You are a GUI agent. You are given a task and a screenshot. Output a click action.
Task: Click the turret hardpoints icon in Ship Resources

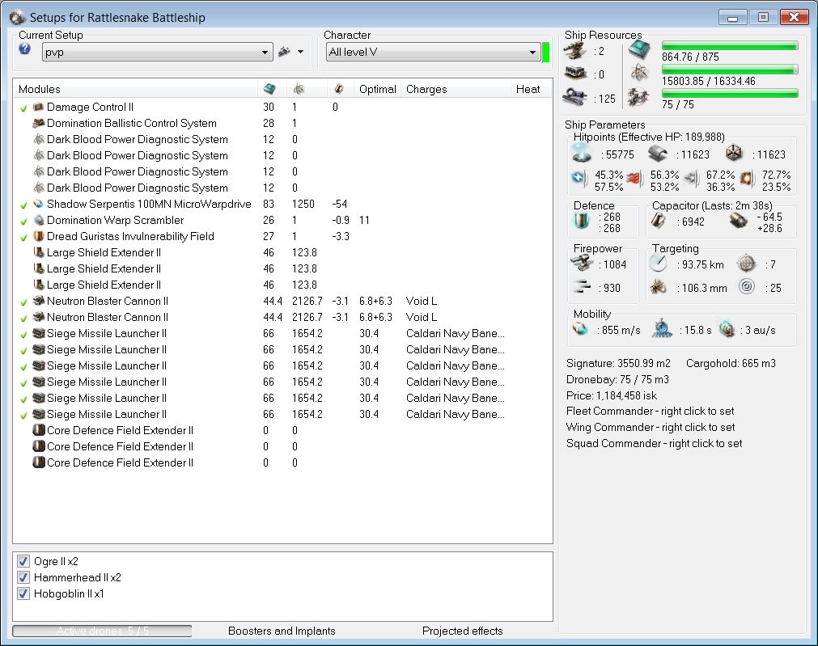click(x=576, y=52)
